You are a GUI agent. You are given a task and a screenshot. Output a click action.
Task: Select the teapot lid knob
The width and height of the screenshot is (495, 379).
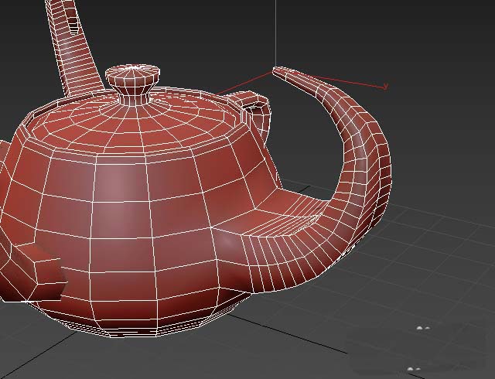point(132,84)
